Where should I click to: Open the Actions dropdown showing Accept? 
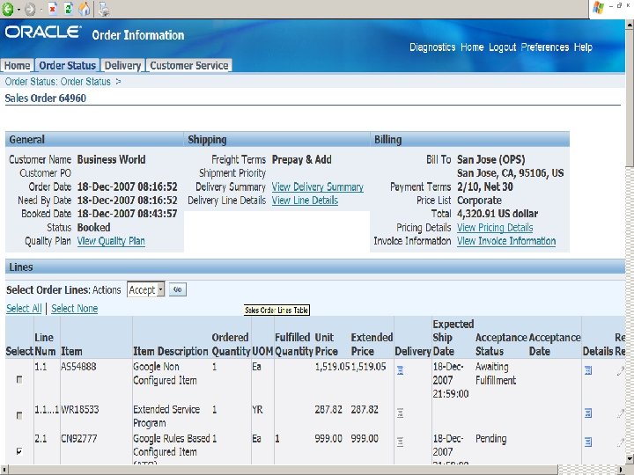[x=145, y=289]
